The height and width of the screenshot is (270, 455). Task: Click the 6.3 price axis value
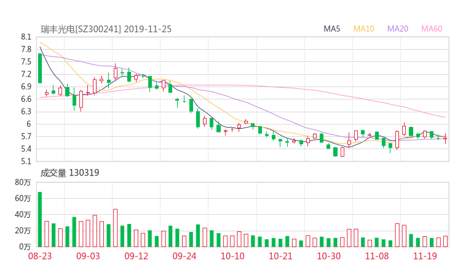click(x=26, y=112)
